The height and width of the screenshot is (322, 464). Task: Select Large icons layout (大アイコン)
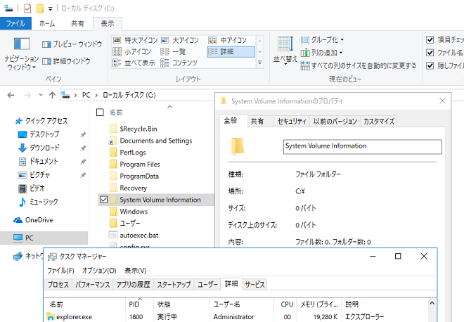pos(179,40)
